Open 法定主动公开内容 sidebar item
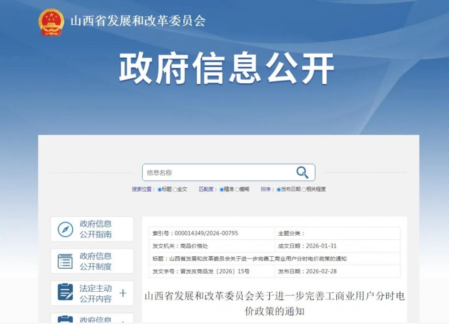Screen dimensions: 449x324 pyautogui.click(x=96, y=294)
